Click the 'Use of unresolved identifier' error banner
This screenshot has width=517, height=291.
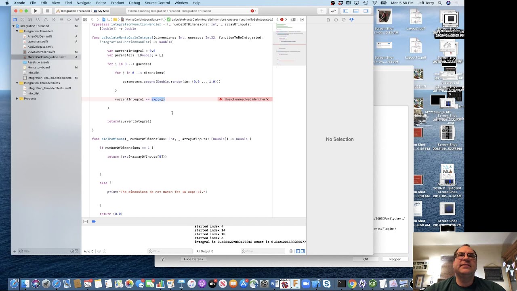[x=245, y=99]
